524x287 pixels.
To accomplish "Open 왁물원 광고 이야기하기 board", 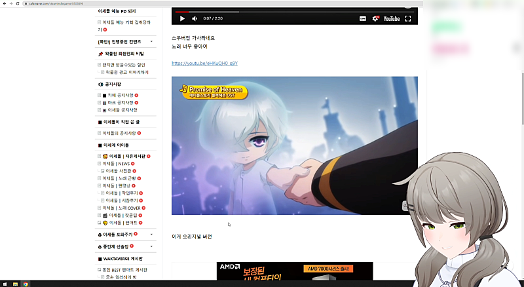I will (x=127, y=72).
